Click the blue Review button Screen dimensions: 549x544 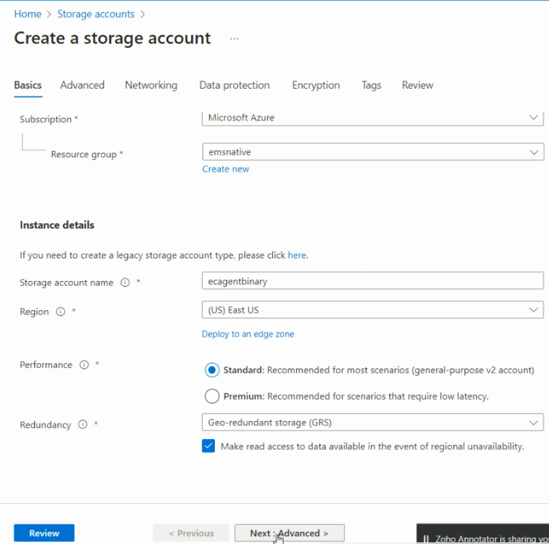[44, 533]
